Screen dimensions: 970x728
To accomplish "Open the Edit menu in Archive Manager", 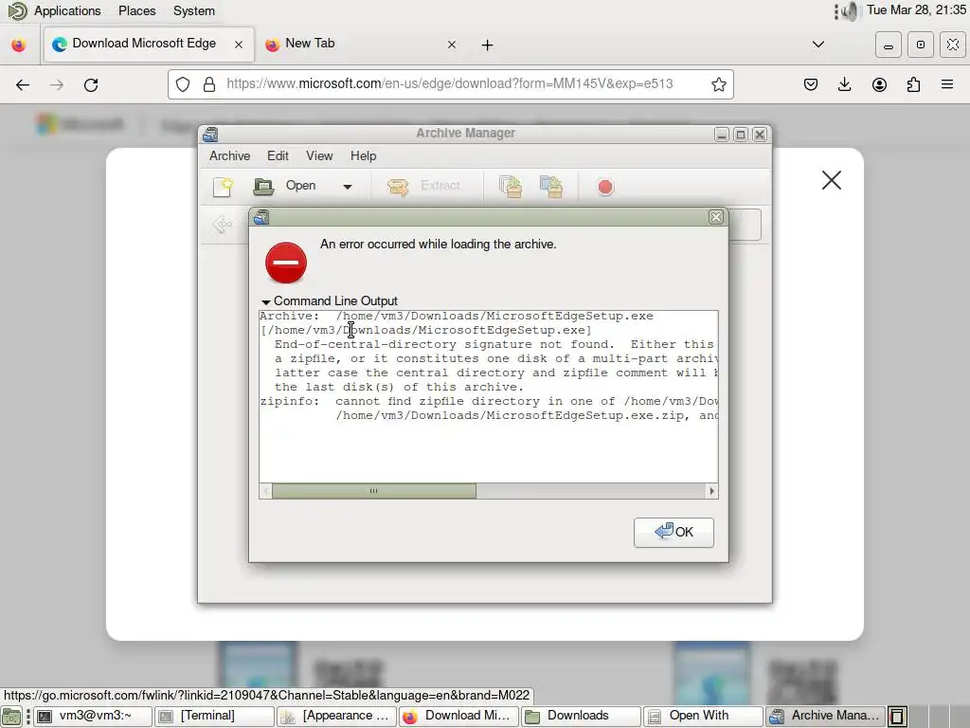I will point(278,156).
